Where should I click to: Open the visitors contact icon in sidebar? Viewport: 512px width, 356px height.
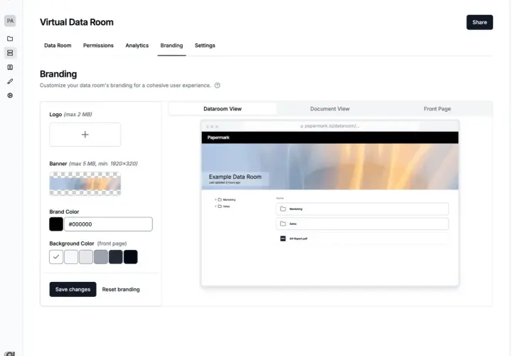coord(10,67)
